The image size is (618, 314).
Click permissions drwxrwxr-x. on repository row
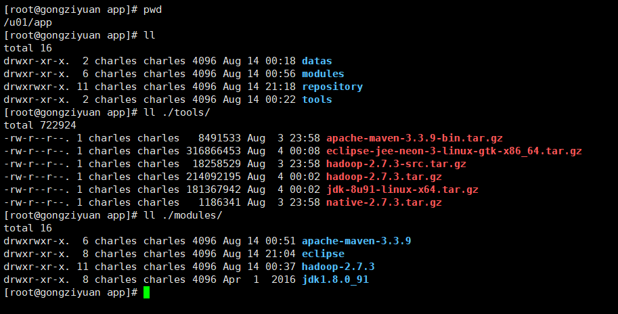point(37,87)
